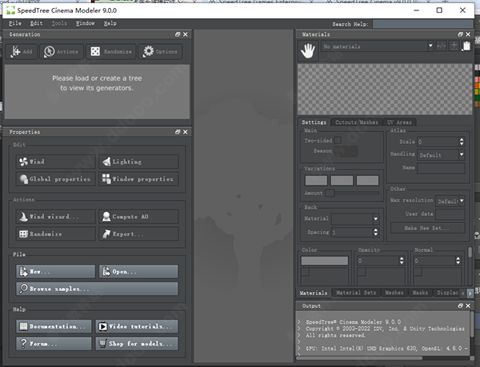
Task: Launch the Wind wizard
Action: point(55,217)
